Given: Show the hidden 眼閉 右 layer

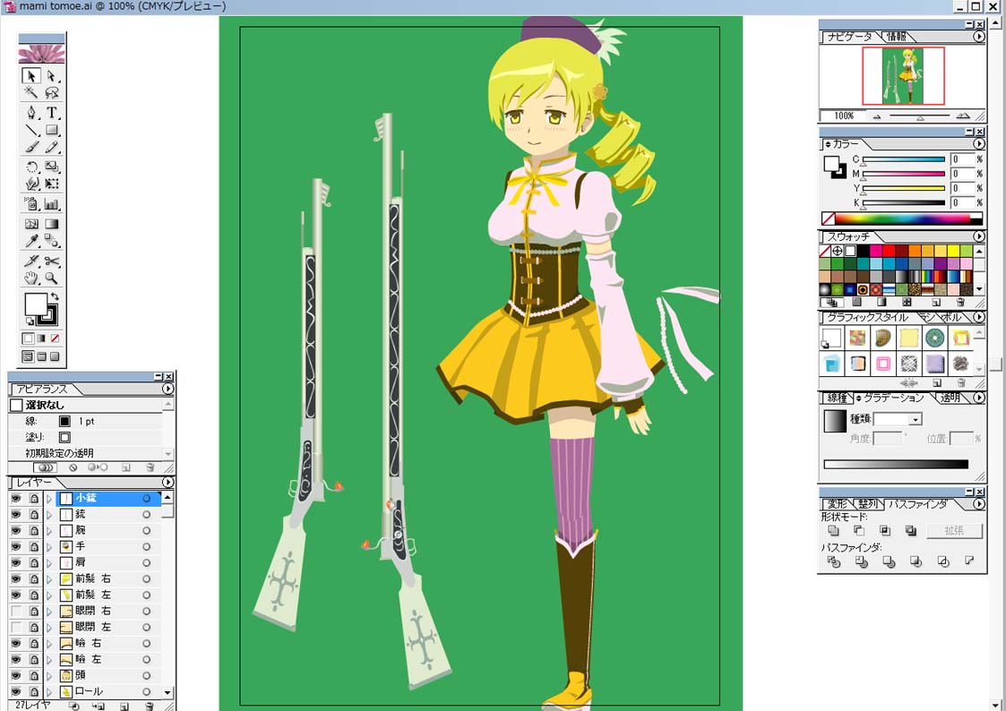Looking at the screenshot, I should point(16,611).
